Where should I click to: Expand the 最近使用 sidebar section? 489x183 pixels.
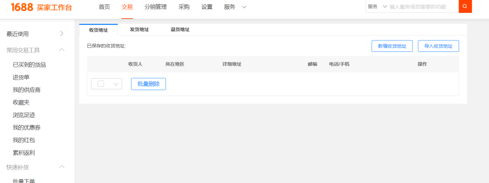point(62,34)
